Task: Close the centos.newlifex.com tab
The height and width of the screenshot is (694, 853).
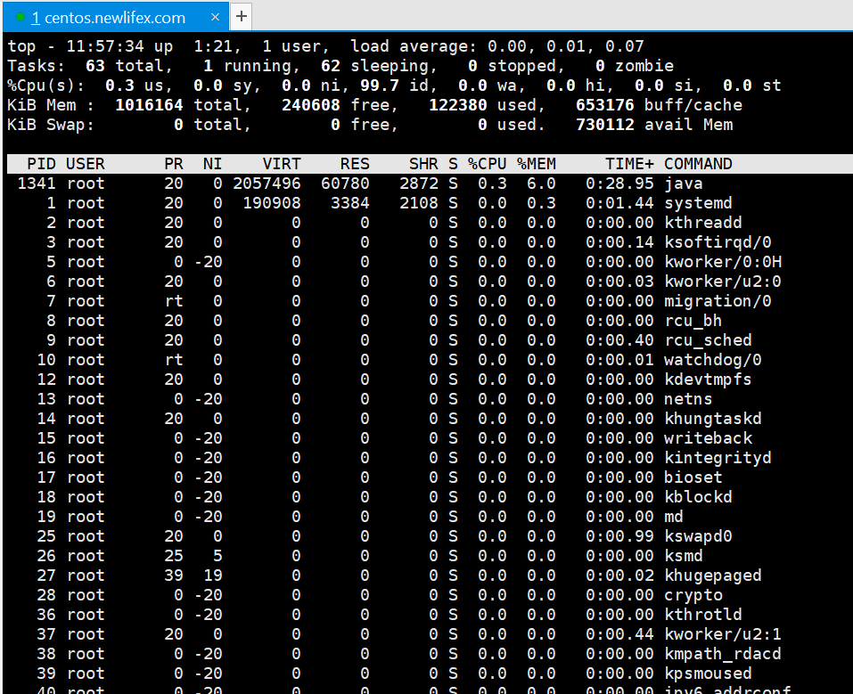Action: pyautogui.click(x=216, y=17)
